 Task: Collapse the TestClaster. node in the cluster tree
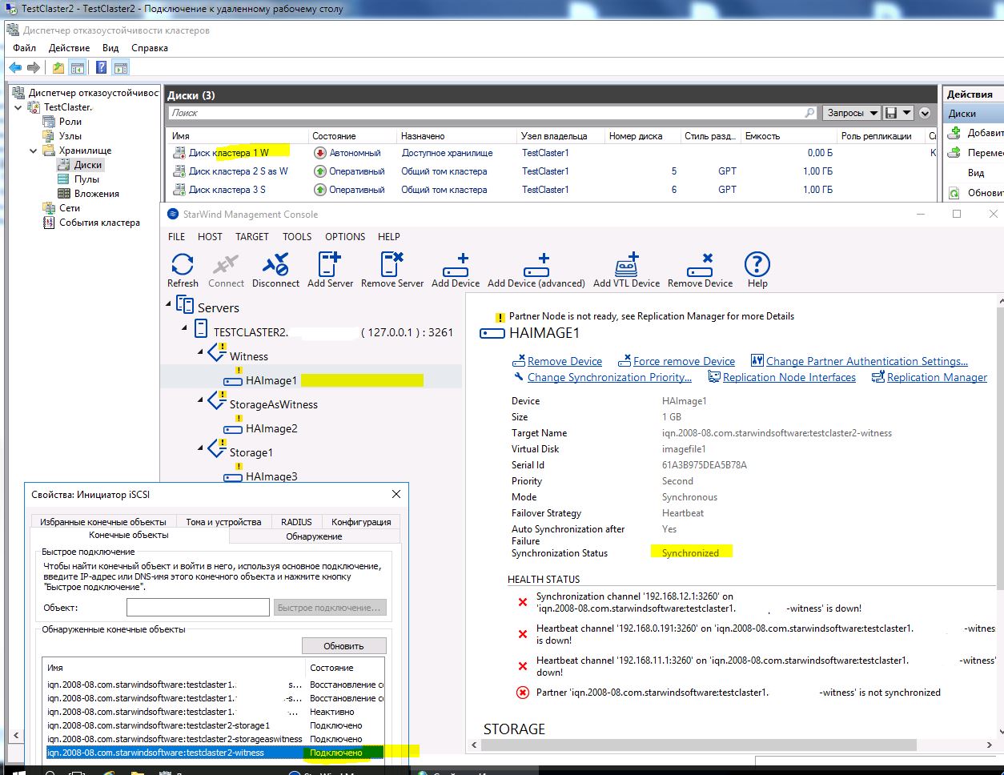(x=19, y=107)
